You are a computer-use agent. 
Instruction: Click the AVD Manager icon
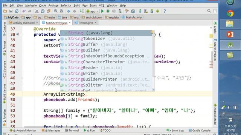(146, 11)
